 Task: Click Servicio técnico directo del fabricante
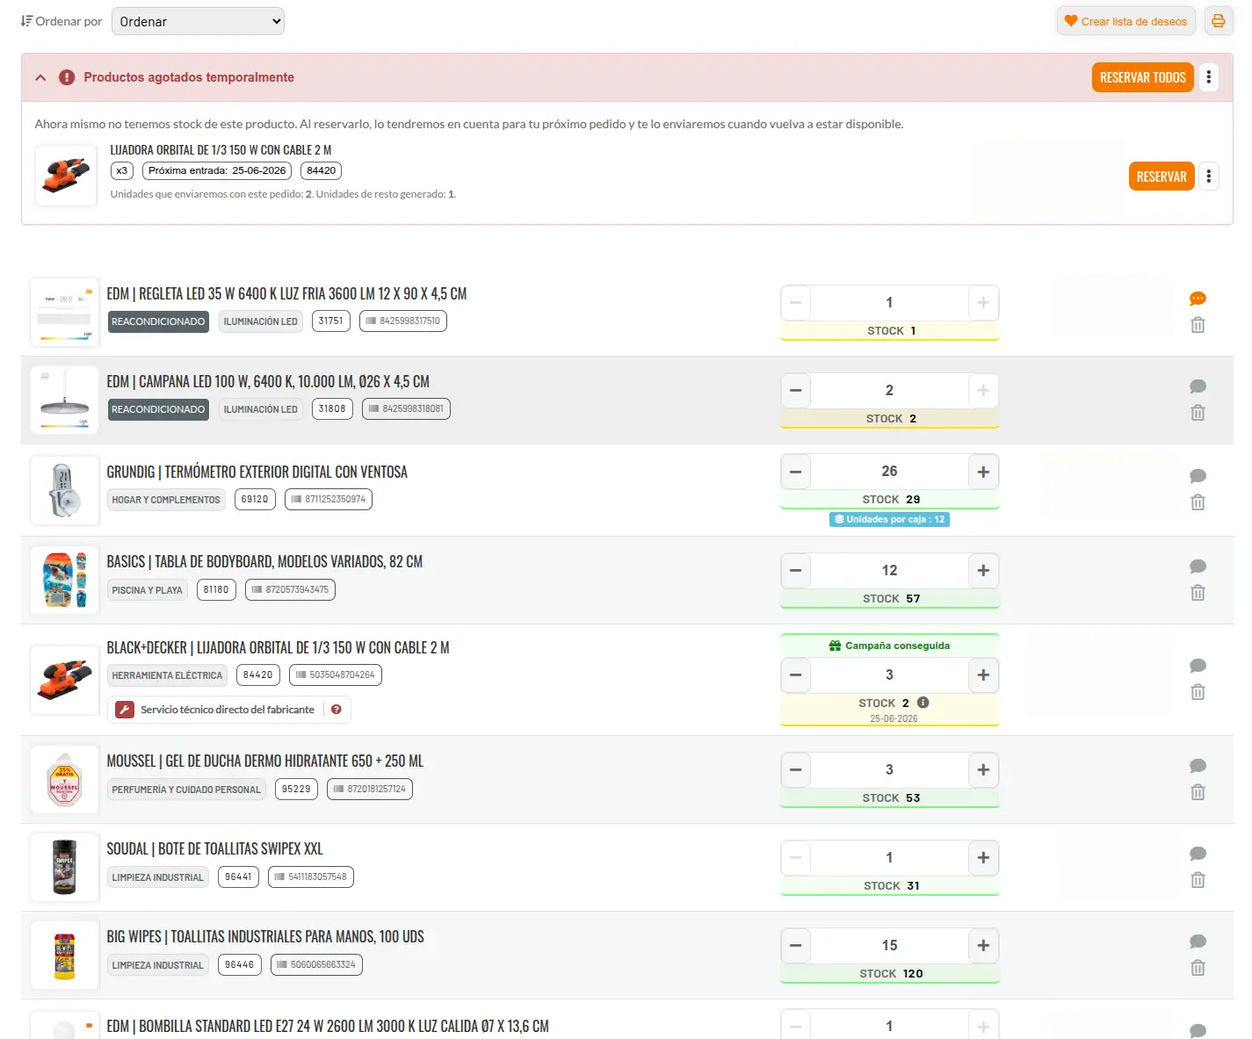[x=227, y=710]
